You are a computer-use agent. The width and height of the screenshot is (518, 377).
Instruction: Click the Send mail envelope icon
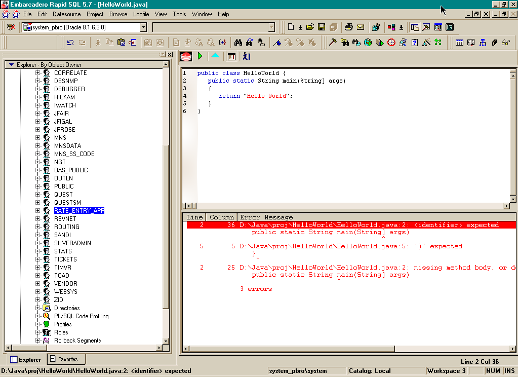tap(361, 27)
